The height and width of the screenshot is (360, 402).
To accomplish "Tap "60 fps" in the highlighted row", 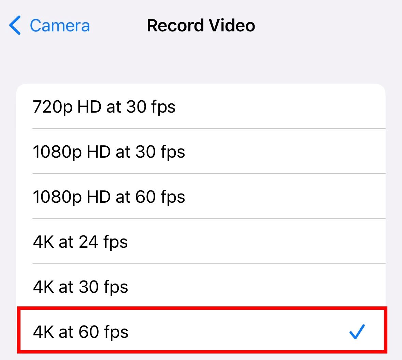I will coord(104,332).
